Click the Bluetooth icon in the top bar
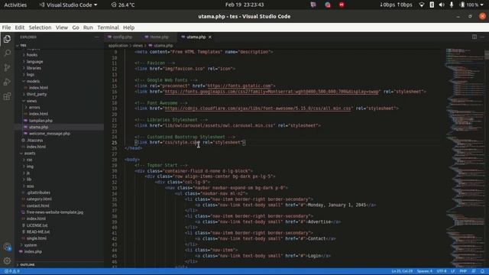 (x=432, y=5)
